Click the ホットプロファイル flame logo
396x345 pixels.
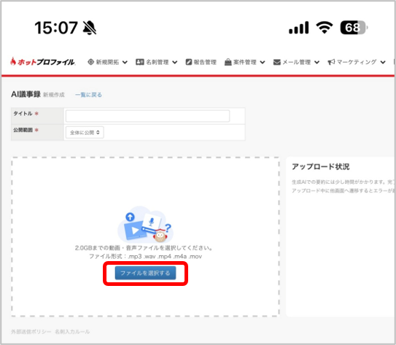pos(42,61)
